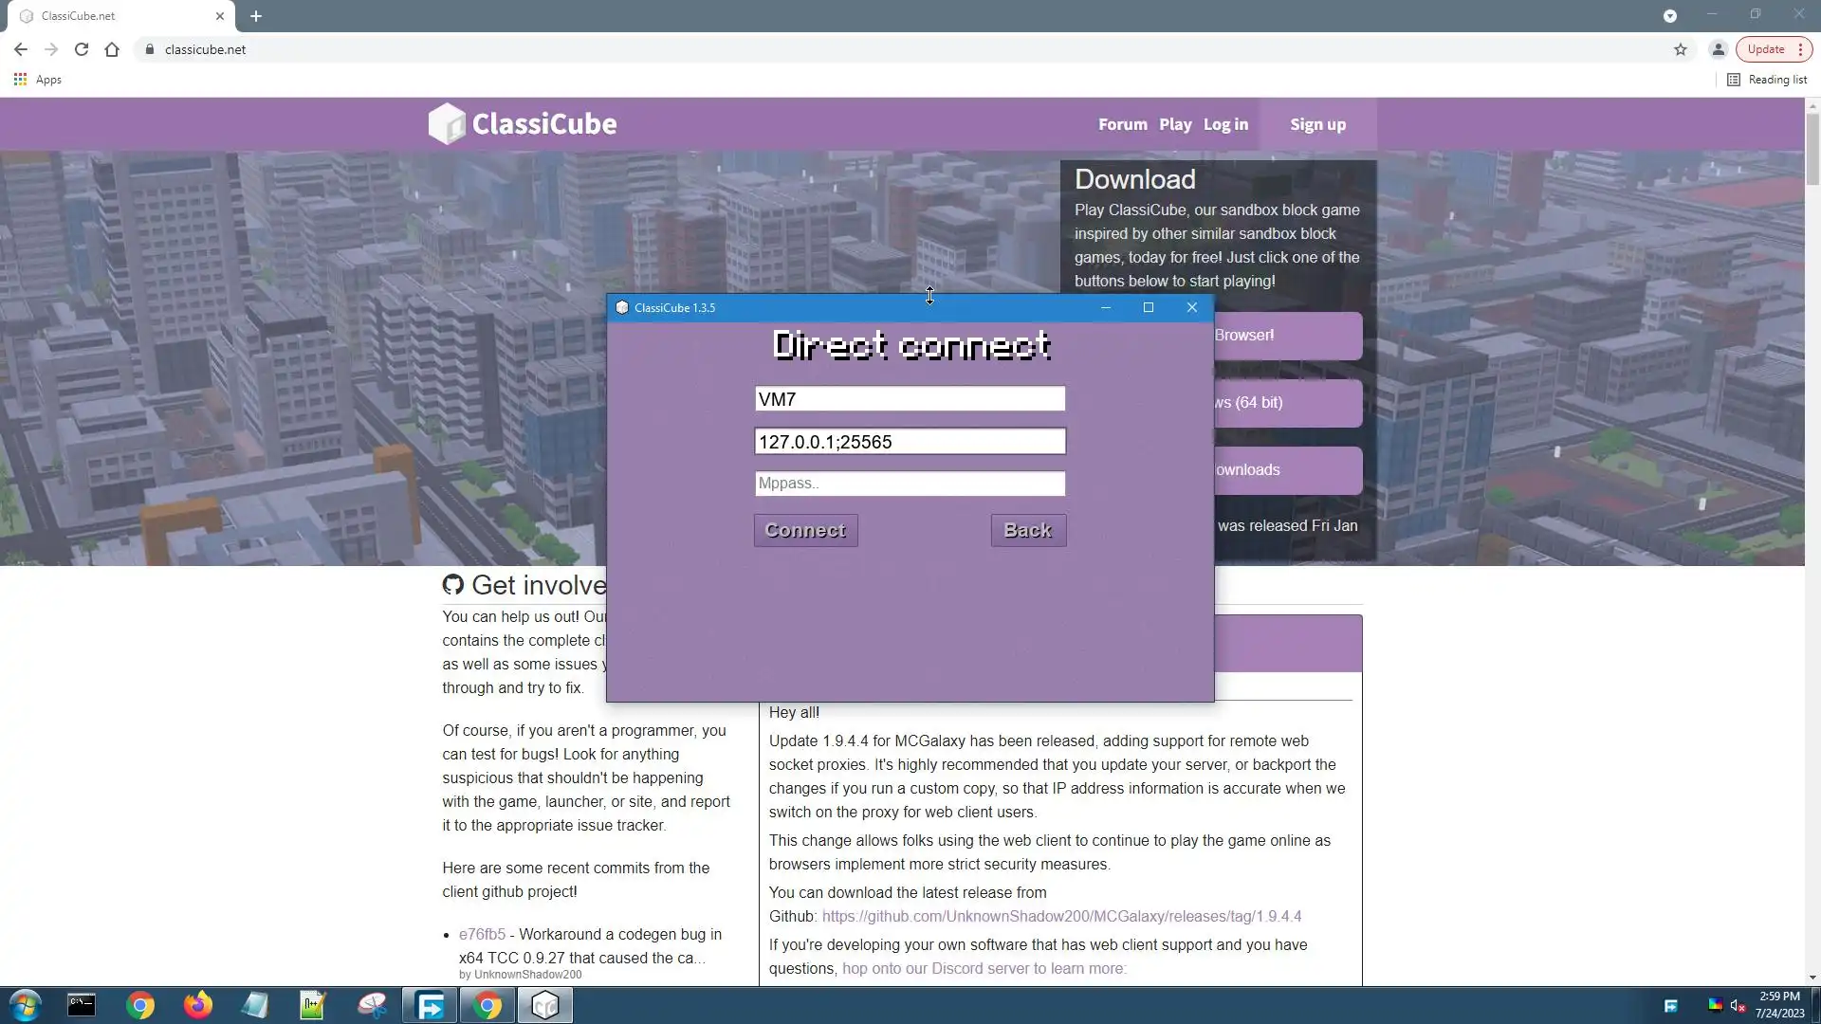Open Chrome Update menu button
Image resolution: width=1821 pixels, height=1024 pixels.
tap(1774, 49)
